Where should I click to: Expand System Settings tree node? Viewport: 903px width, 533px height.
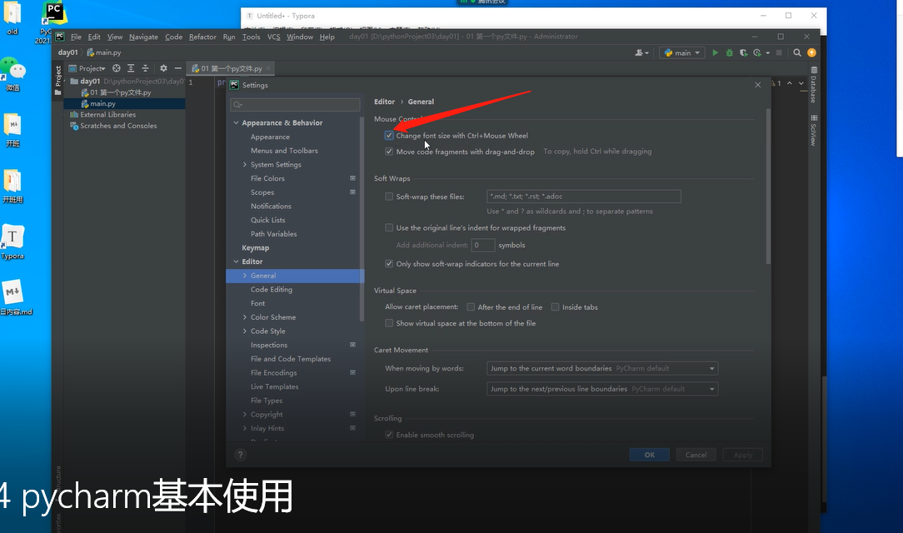[245, 165]
